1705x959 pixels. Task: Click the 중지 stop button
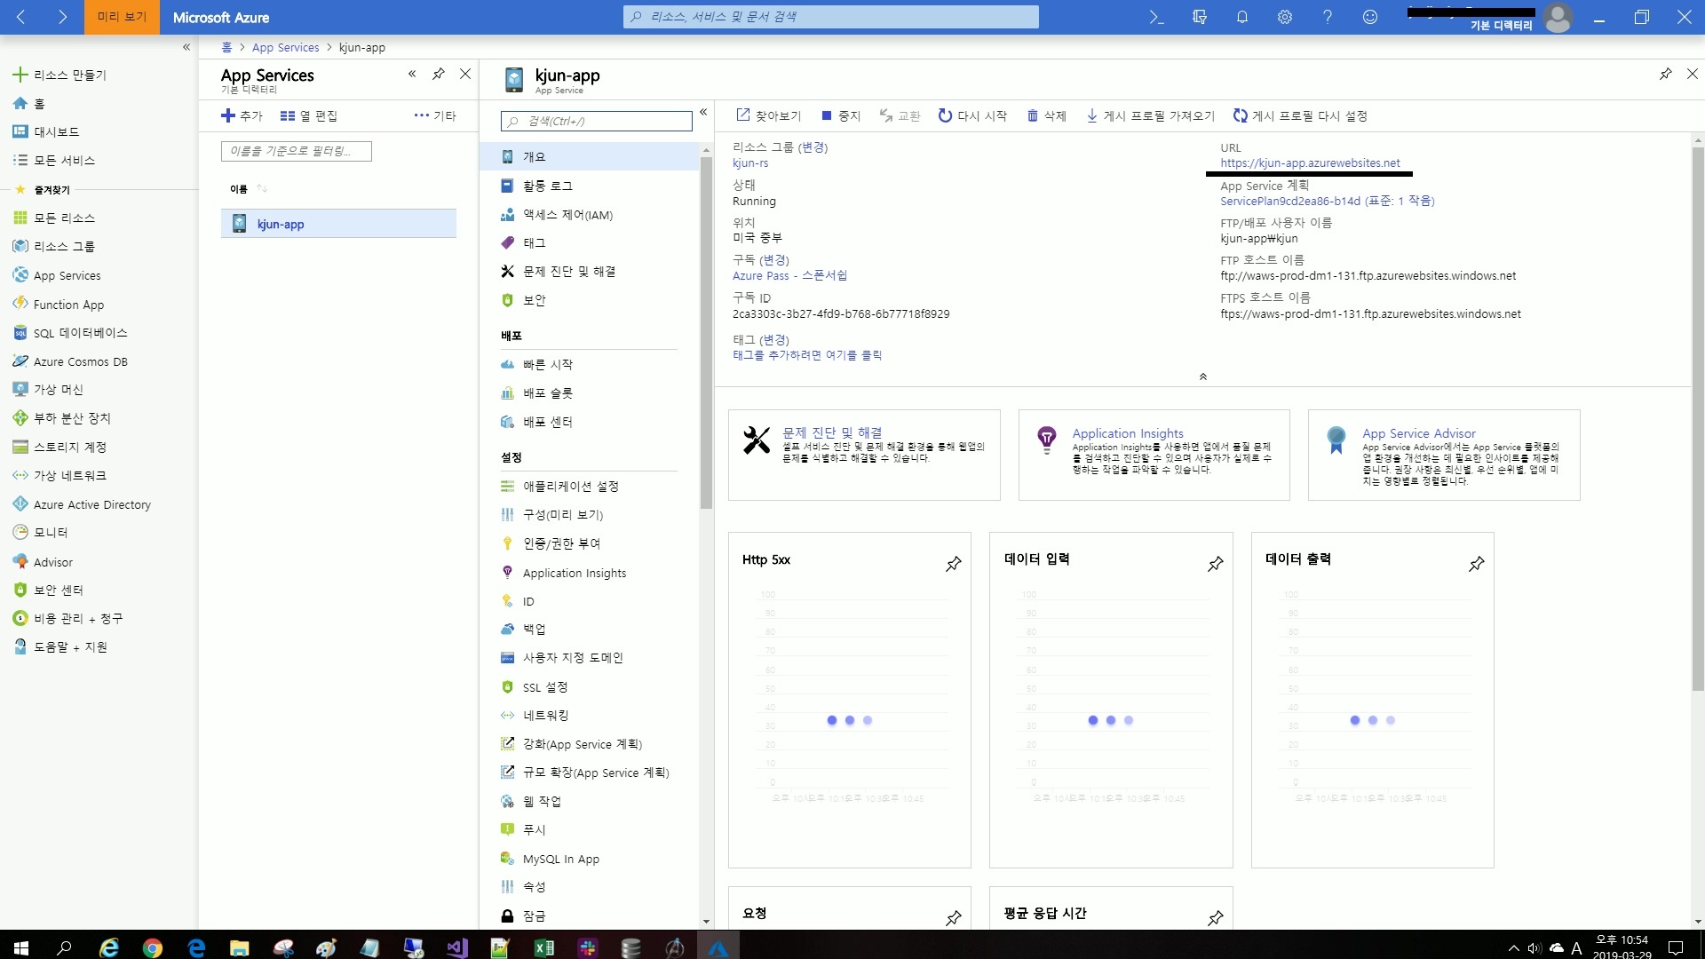coord(840,115)
